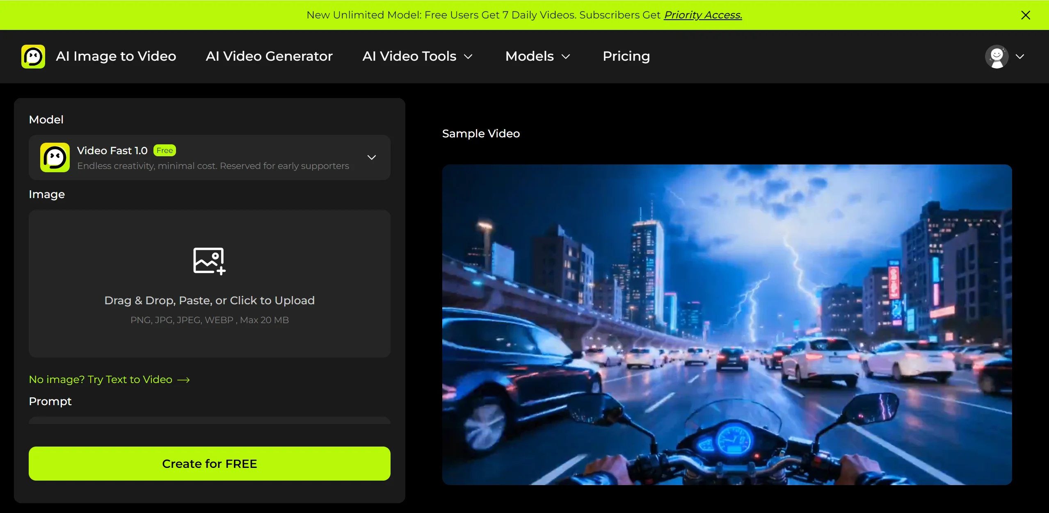This screenshot has width=1049, height=513.
Task: Click the arrow after Try Text to Video
Action: coord(183,380)
